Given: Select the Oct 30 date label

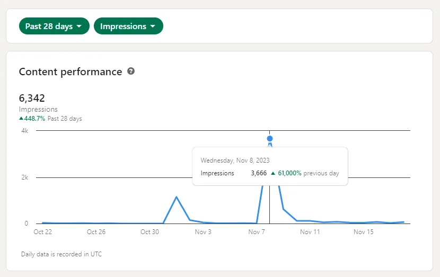Looking at the screenshot, I should [149, 232].
